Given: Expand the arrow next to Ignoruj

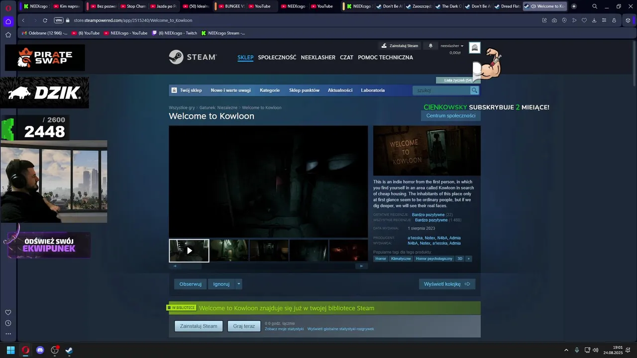Looking at the screenshot, I should pyautogui.click(x=239, y=284).
